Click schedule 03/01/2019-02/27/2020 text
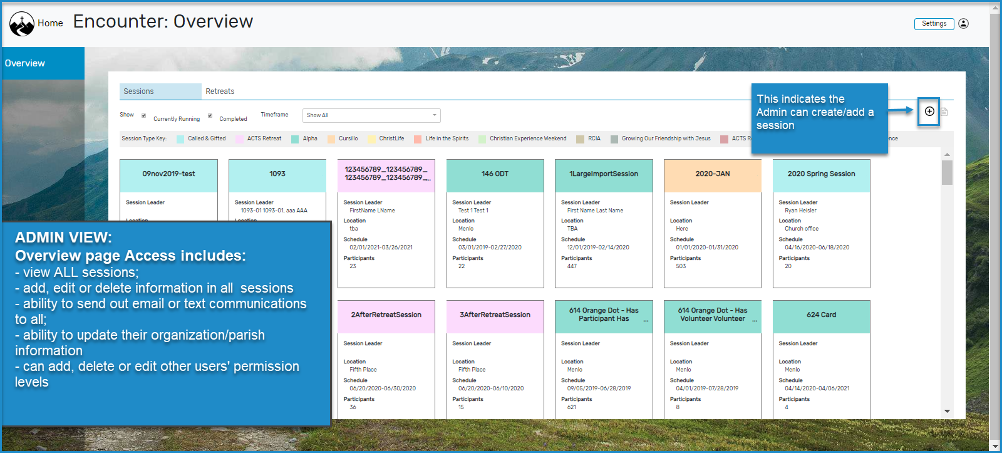 (490, 247)
